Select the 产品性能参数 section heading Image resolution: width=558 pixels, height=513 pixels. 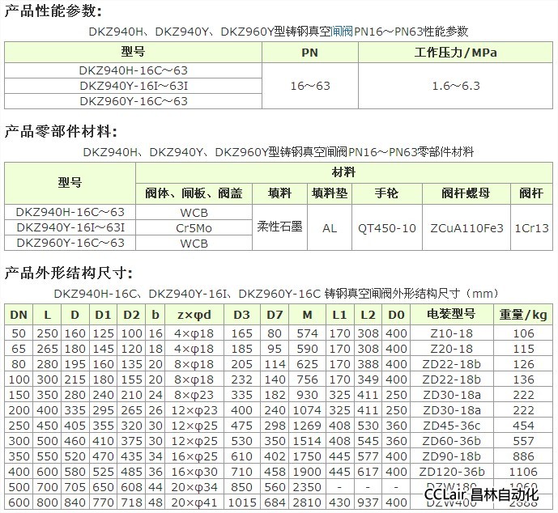pyautogui.click(x=54, y=11)
